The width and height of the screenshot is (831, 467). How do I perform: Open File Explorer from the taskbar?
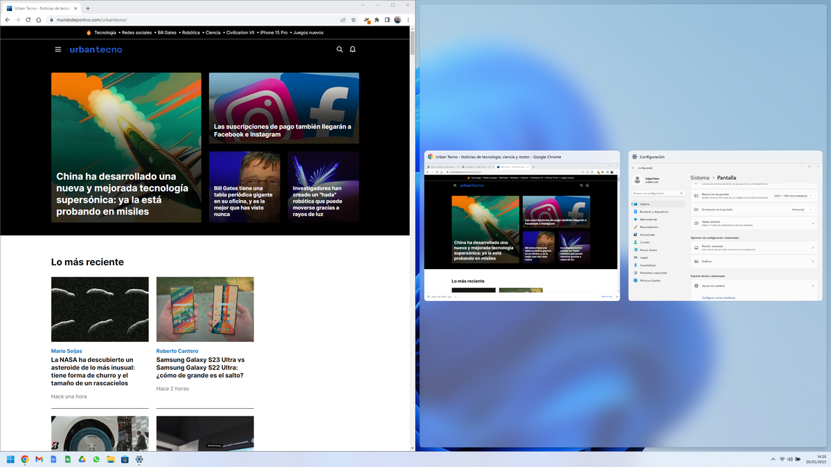(111, 459)
